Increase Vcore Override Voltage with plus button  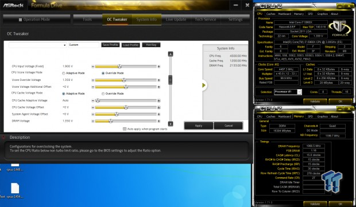[159, 80]
